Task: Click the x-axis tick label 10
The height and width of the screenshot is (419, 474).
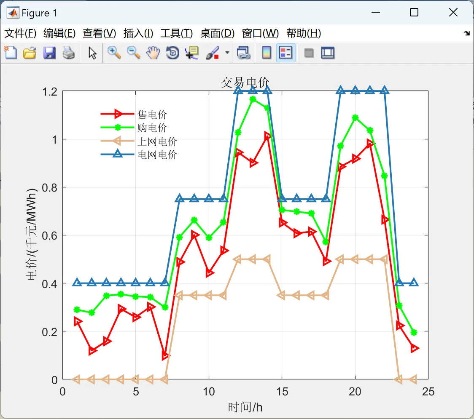Action: 209,392
